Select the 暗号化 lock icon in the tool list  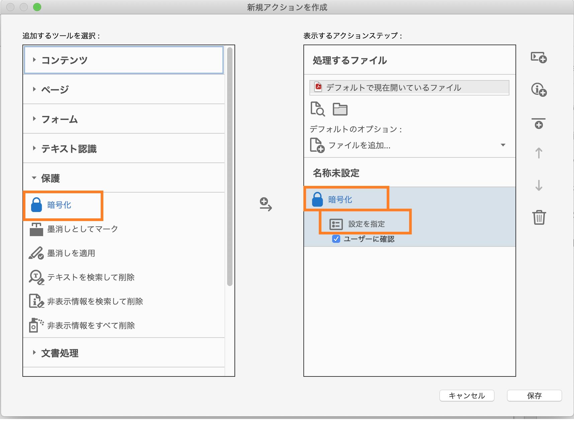[36, 205]
